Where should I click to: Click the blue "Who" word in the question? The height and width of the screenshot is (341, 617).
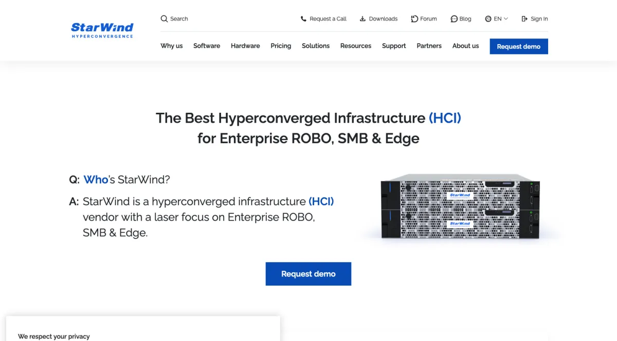pyautogui.click(x=96, y=179)
